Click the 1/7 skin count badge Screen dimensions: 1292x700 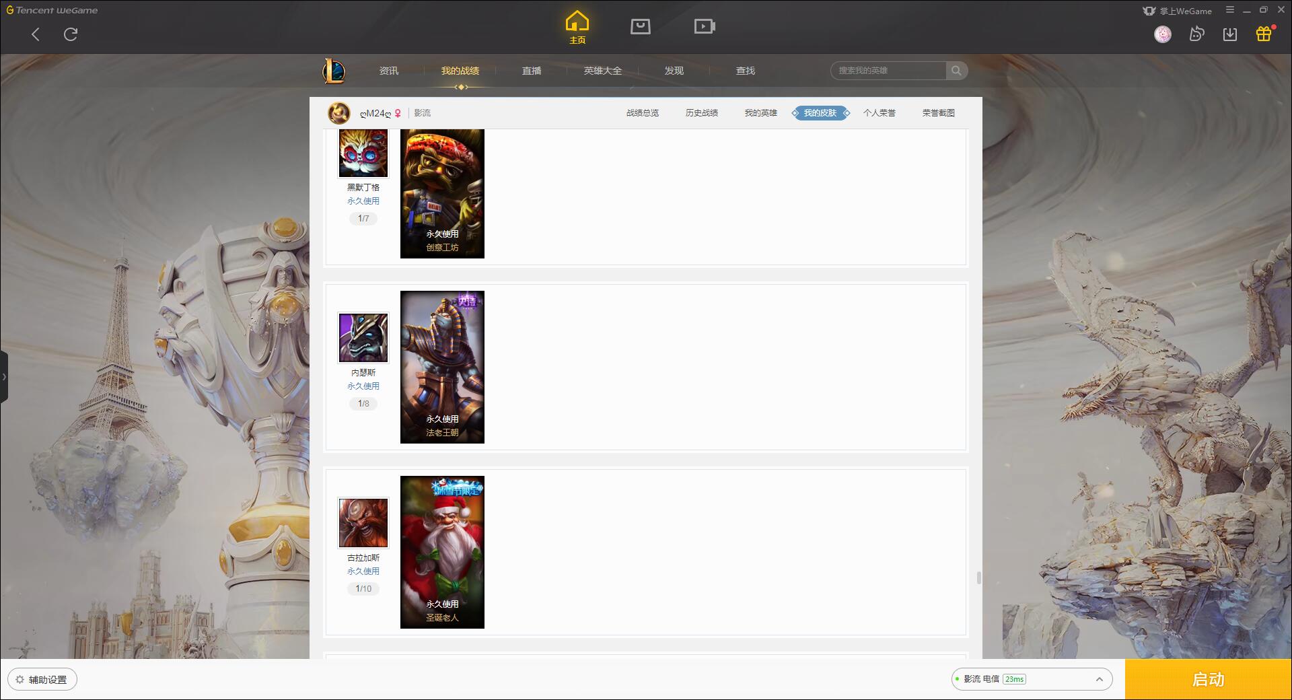point(363,219)
